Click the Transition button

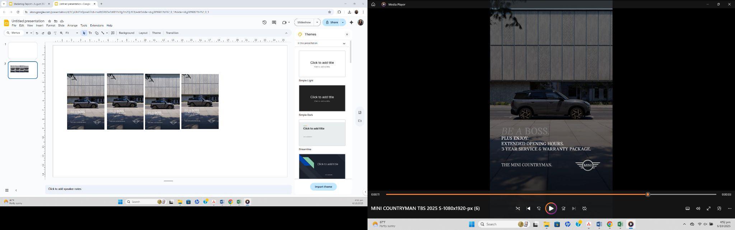pos(172,33)
